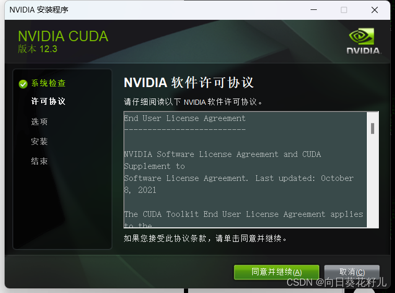This screenshot has width=395, height=293.
Task: Click the 'NVIDIA CUDA' title text
Action: (63, 36)
